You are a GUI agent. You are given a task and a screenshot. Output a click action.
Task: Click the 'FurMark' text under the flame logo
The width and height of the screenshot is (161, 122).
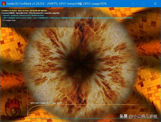click(x=13, y=118)
